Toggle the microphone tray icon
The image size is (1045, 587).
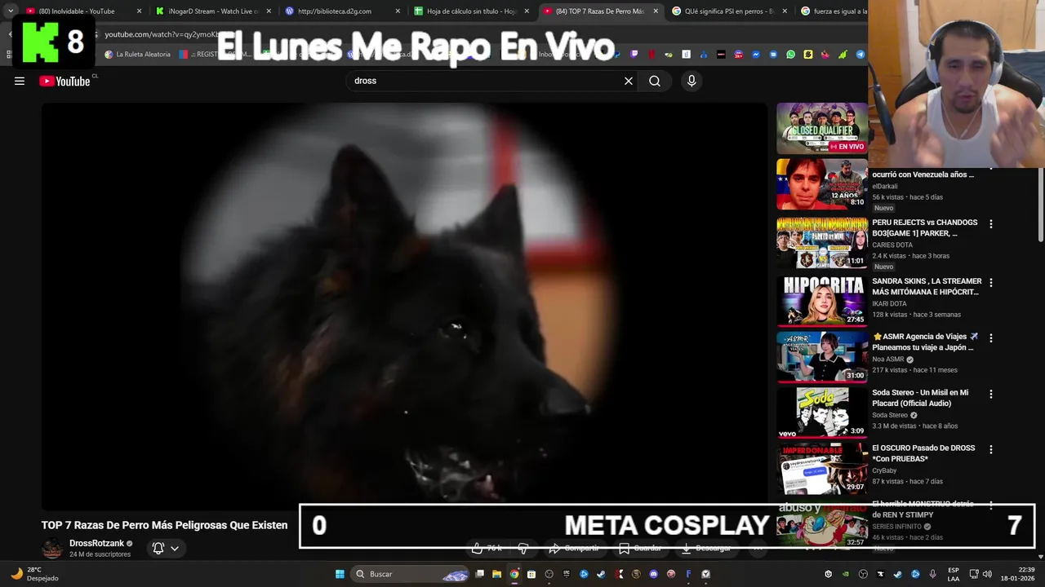tap(932, 574)
